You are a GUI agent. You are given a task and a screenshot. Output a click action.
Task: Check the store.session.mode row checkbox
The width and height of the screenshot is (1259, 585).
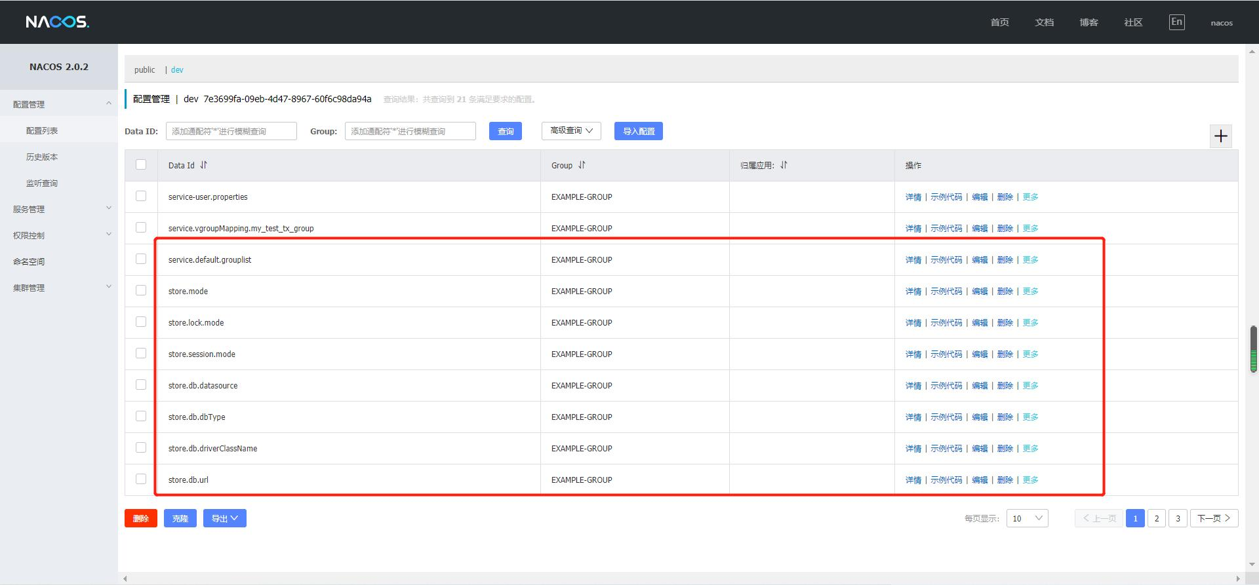point(141,353)
